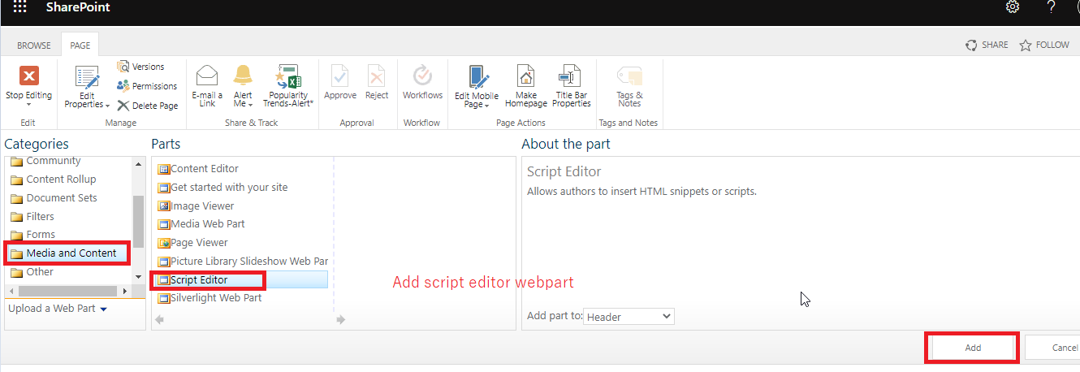Open Title Bar Properties

click(x=571, y=76)
